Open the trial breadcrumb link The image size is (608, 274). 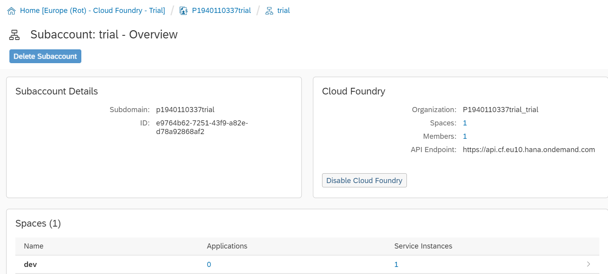(x=283, y=10)
